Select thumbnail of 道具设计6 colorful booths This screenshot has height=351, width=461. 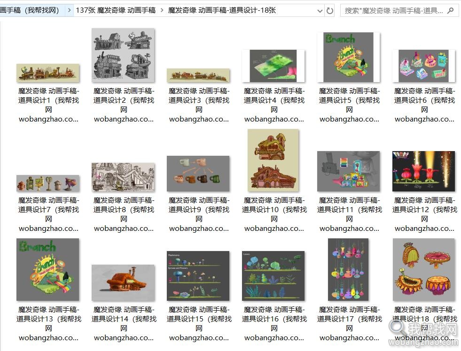click(x=424, y=66)
